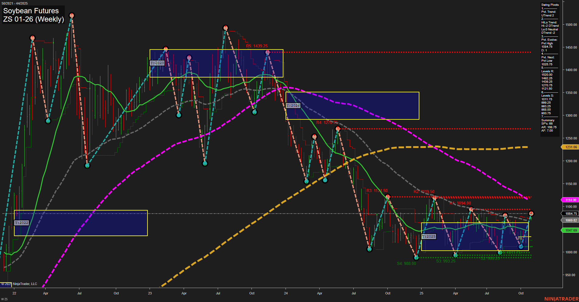The width and height of the screenshot is (579, 302).
Task: Click the red pivot high marker at the 2022 peak
Action: click(72, 15)
